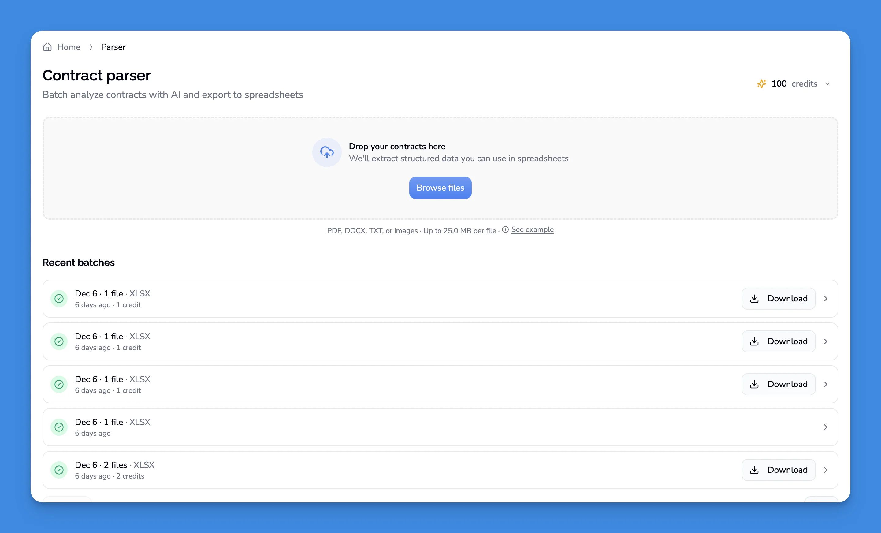Click the download icon on the second batch row

[x=754, y=341]
